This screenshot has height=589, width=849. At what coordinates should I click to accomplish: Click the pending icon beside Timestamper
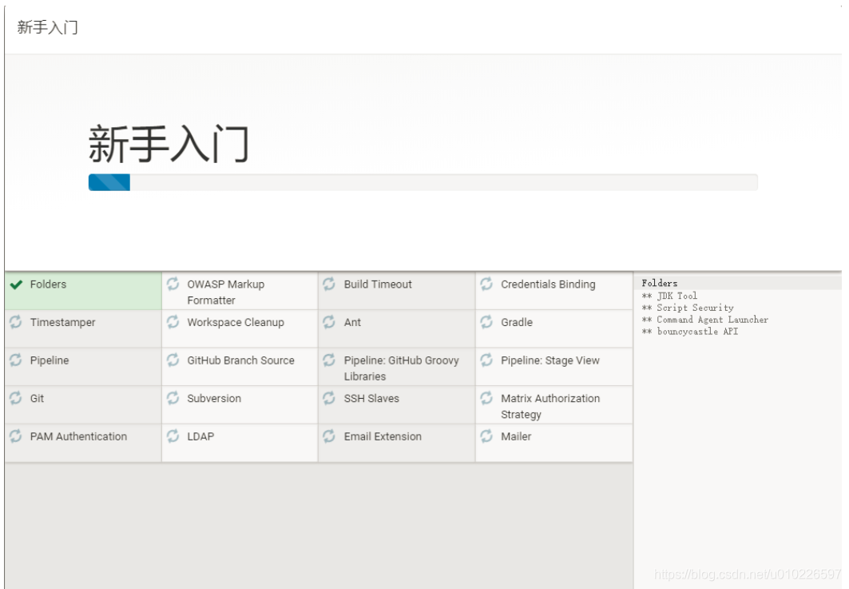(16, 322)
